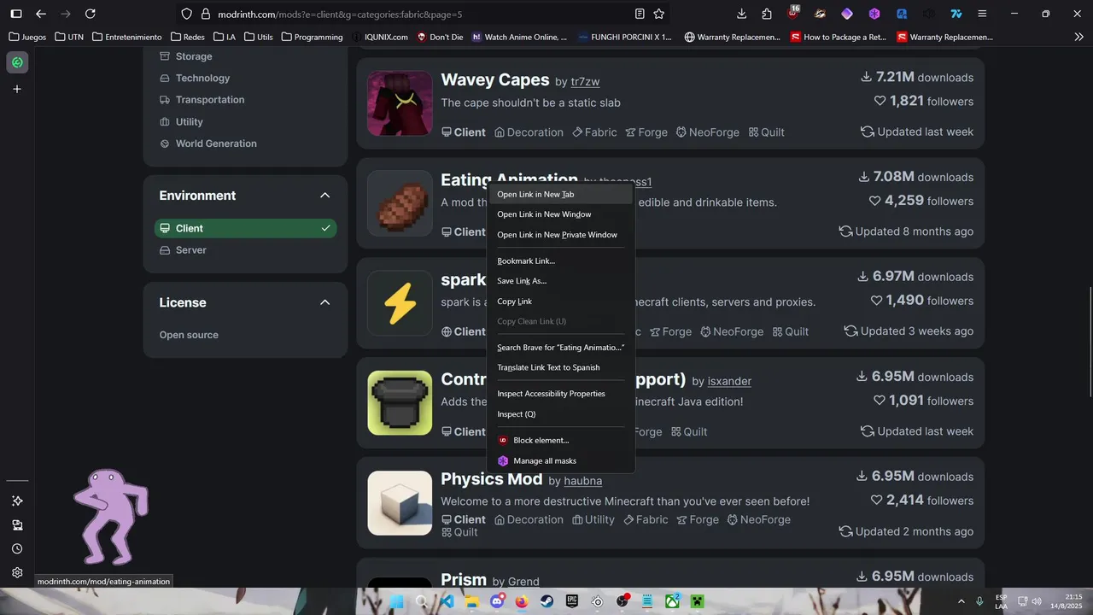Show all bookmarks overflow chevron

[x=1078, y=37]
